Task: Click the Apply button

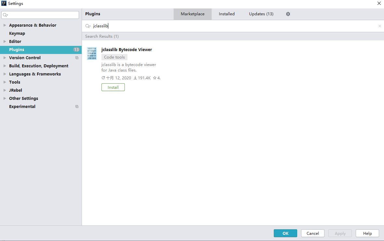Action: point(340,233)
